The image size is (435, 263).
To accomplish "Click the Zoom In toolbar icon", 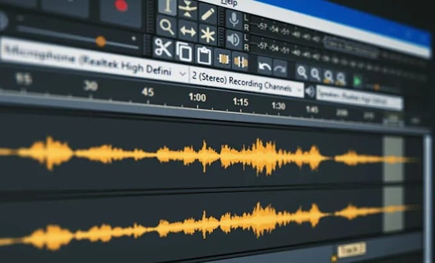I will coord(301,72).
